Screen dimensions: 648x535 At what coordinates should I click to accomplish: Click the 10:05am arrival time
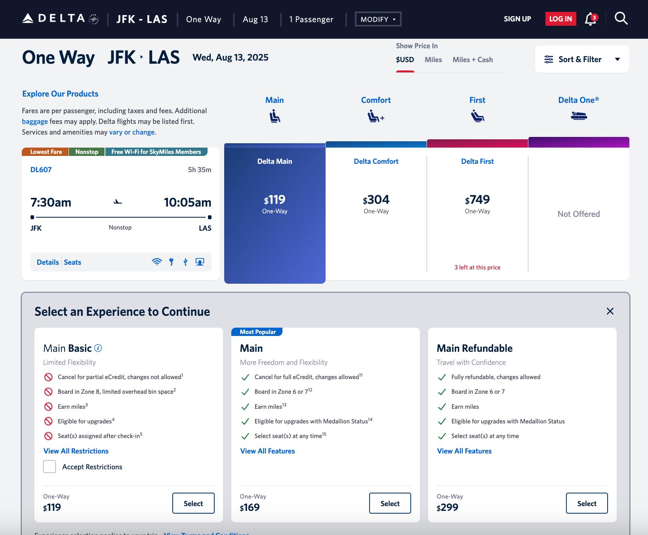[188, 202]
